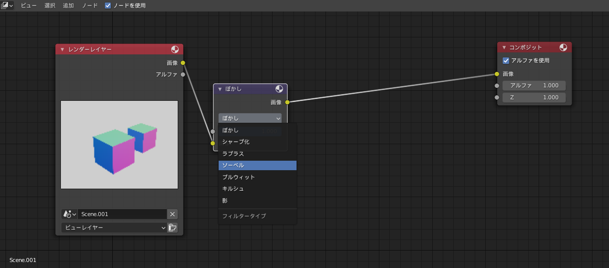Image resolution: width=609 pixels, height=268 pixels.
Task: Choose ラプラス in the filter type list
Action: coord(258,154)
